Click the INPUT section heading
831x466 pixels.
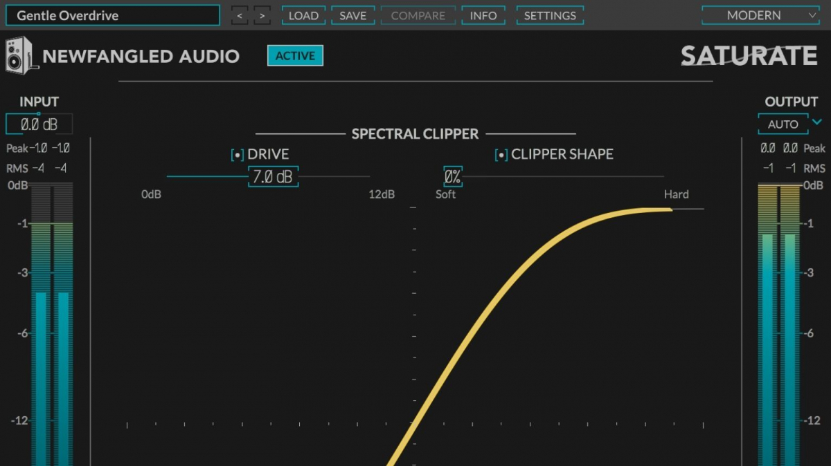39,102
